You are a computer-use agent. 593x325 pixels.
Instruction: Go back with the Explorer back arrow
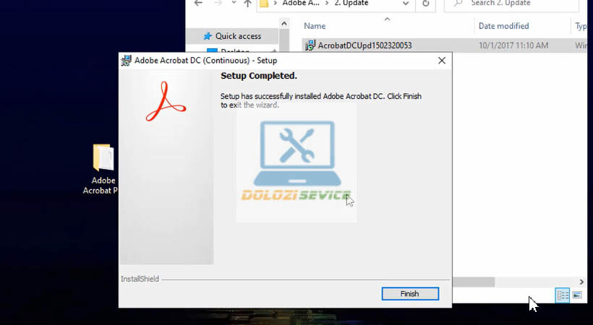(199, 4)
